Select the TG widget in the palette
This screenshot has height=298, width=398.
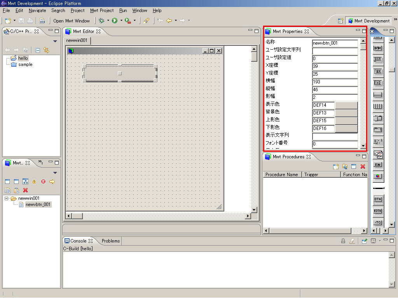click(378, 222)
